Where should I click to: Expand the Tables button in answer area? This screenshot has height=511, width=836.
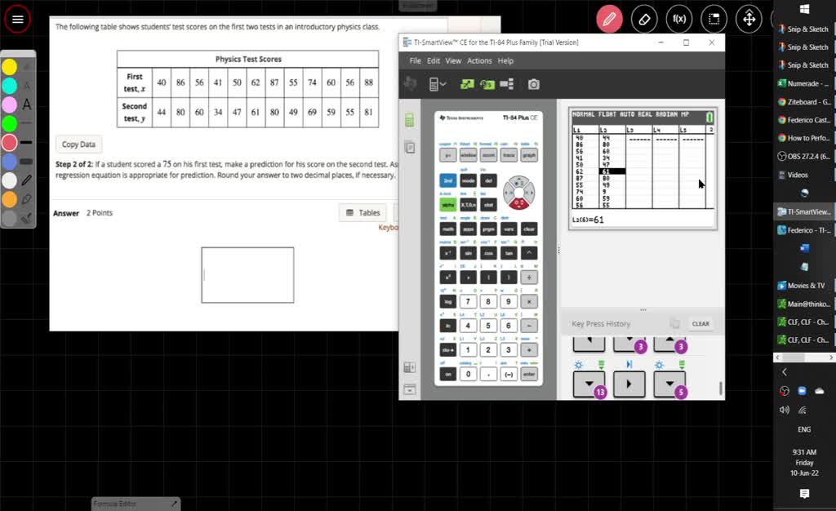pyautogui.click(x=363, y=213)
